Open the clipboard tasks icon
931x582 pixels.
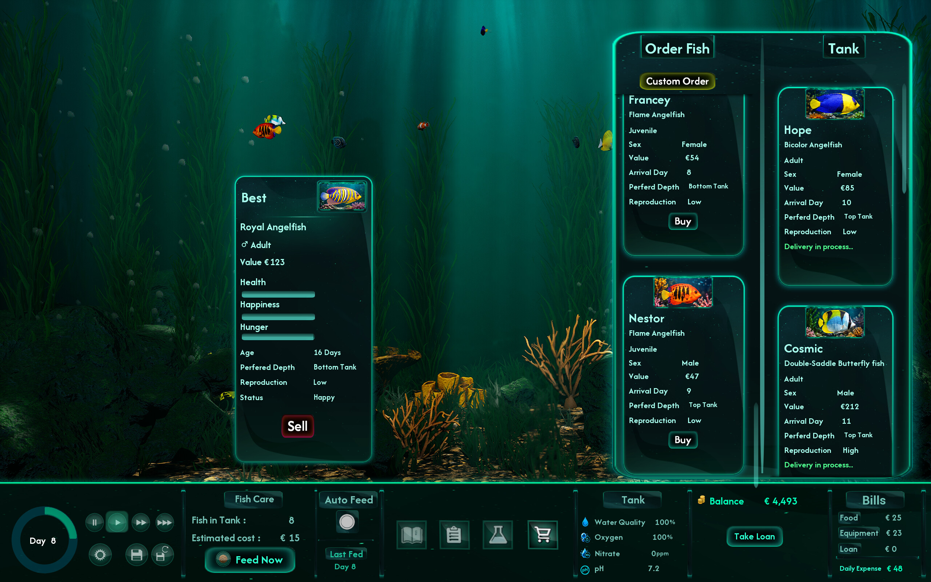[454, 535]
